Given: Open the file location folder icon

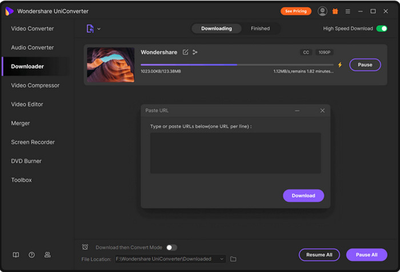Looking at the screenshot, I should click(233, 259).
